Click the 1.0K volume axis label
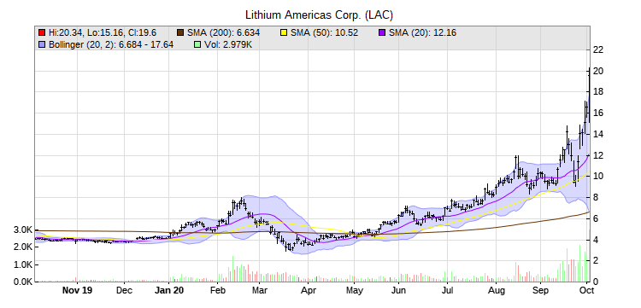 (x=22, y=264)
